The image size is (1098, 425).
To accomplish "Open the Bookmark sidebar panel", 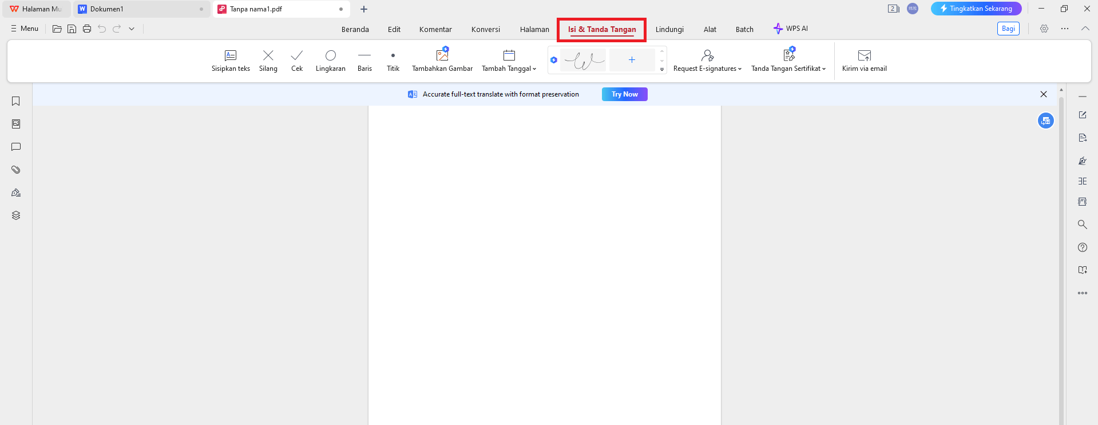I will point(16,101).
